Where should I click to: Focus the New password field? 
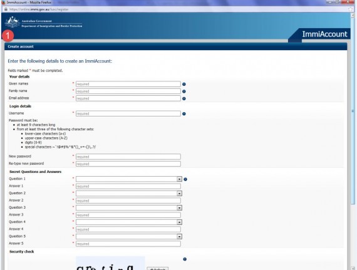pos(128,157)
